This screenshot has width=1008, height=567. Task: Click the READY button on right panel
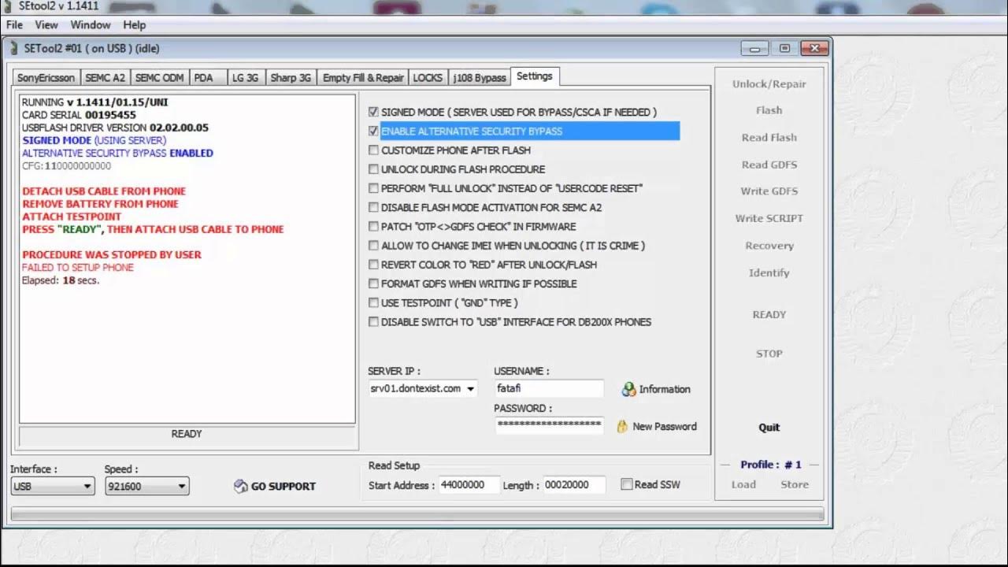coord(769,314)
